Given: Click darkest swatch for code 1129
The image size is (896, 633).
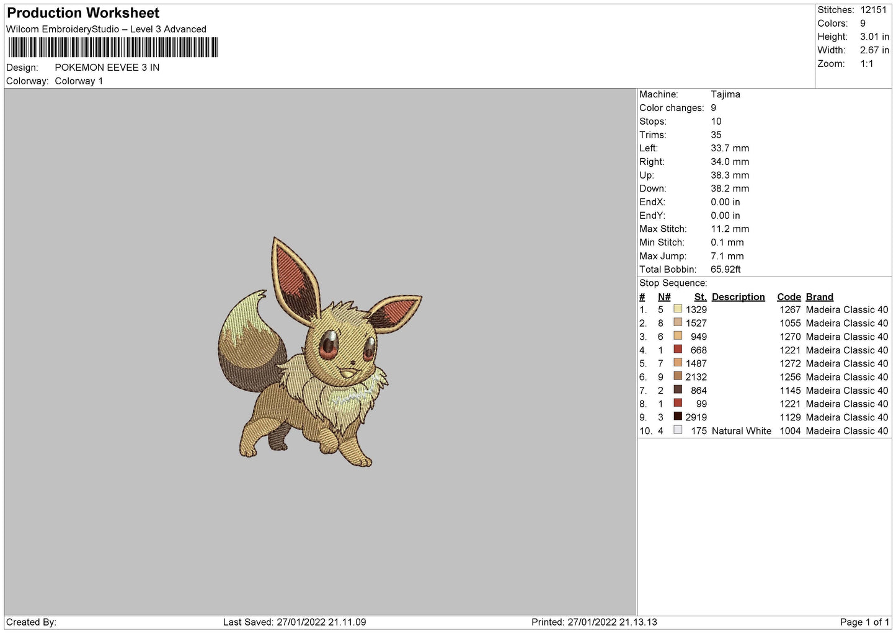Looking at the screenshot, I should click(678, 417).
